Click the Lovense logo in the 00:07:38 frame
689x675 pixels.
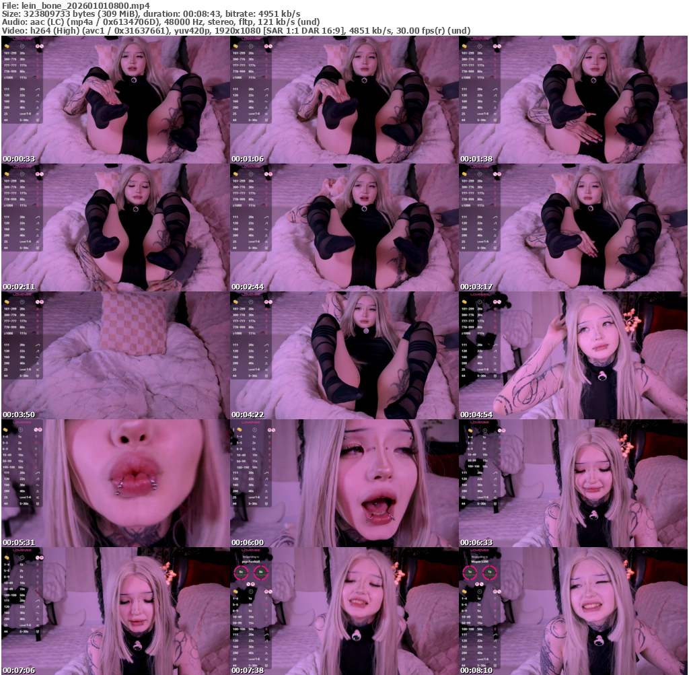[250, 550]
